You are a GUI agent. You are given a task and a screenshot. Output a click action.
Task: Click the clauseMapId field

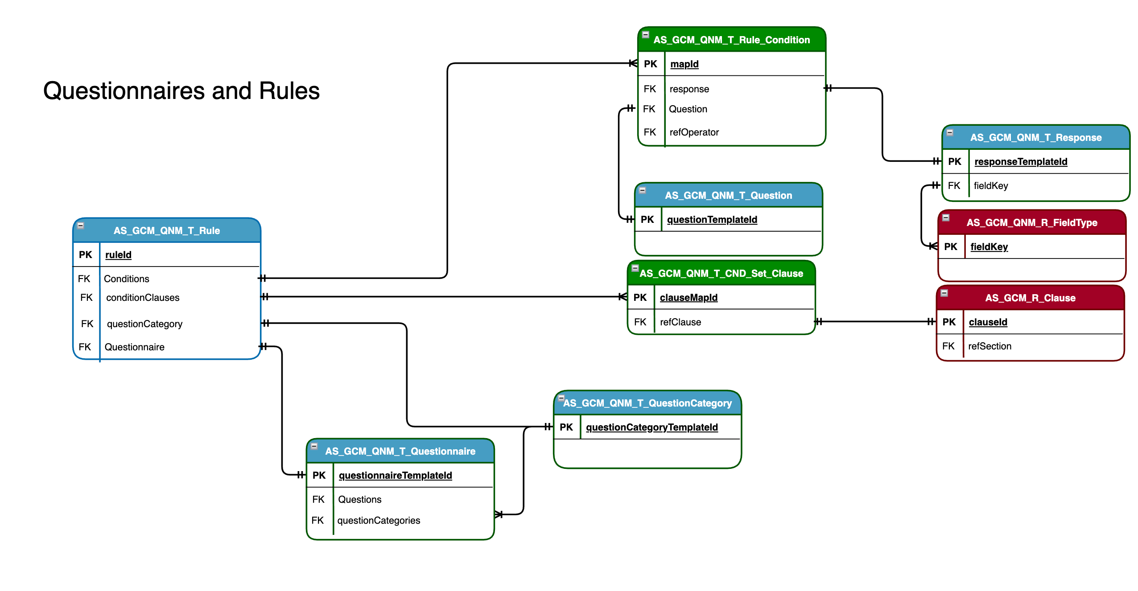coord(689,298)
